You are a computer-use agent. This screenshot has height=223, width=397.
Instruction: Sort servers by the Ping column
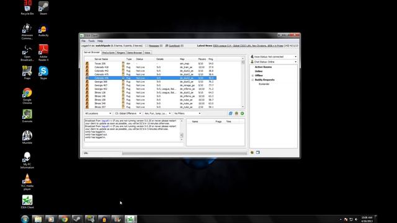point(212,59)
